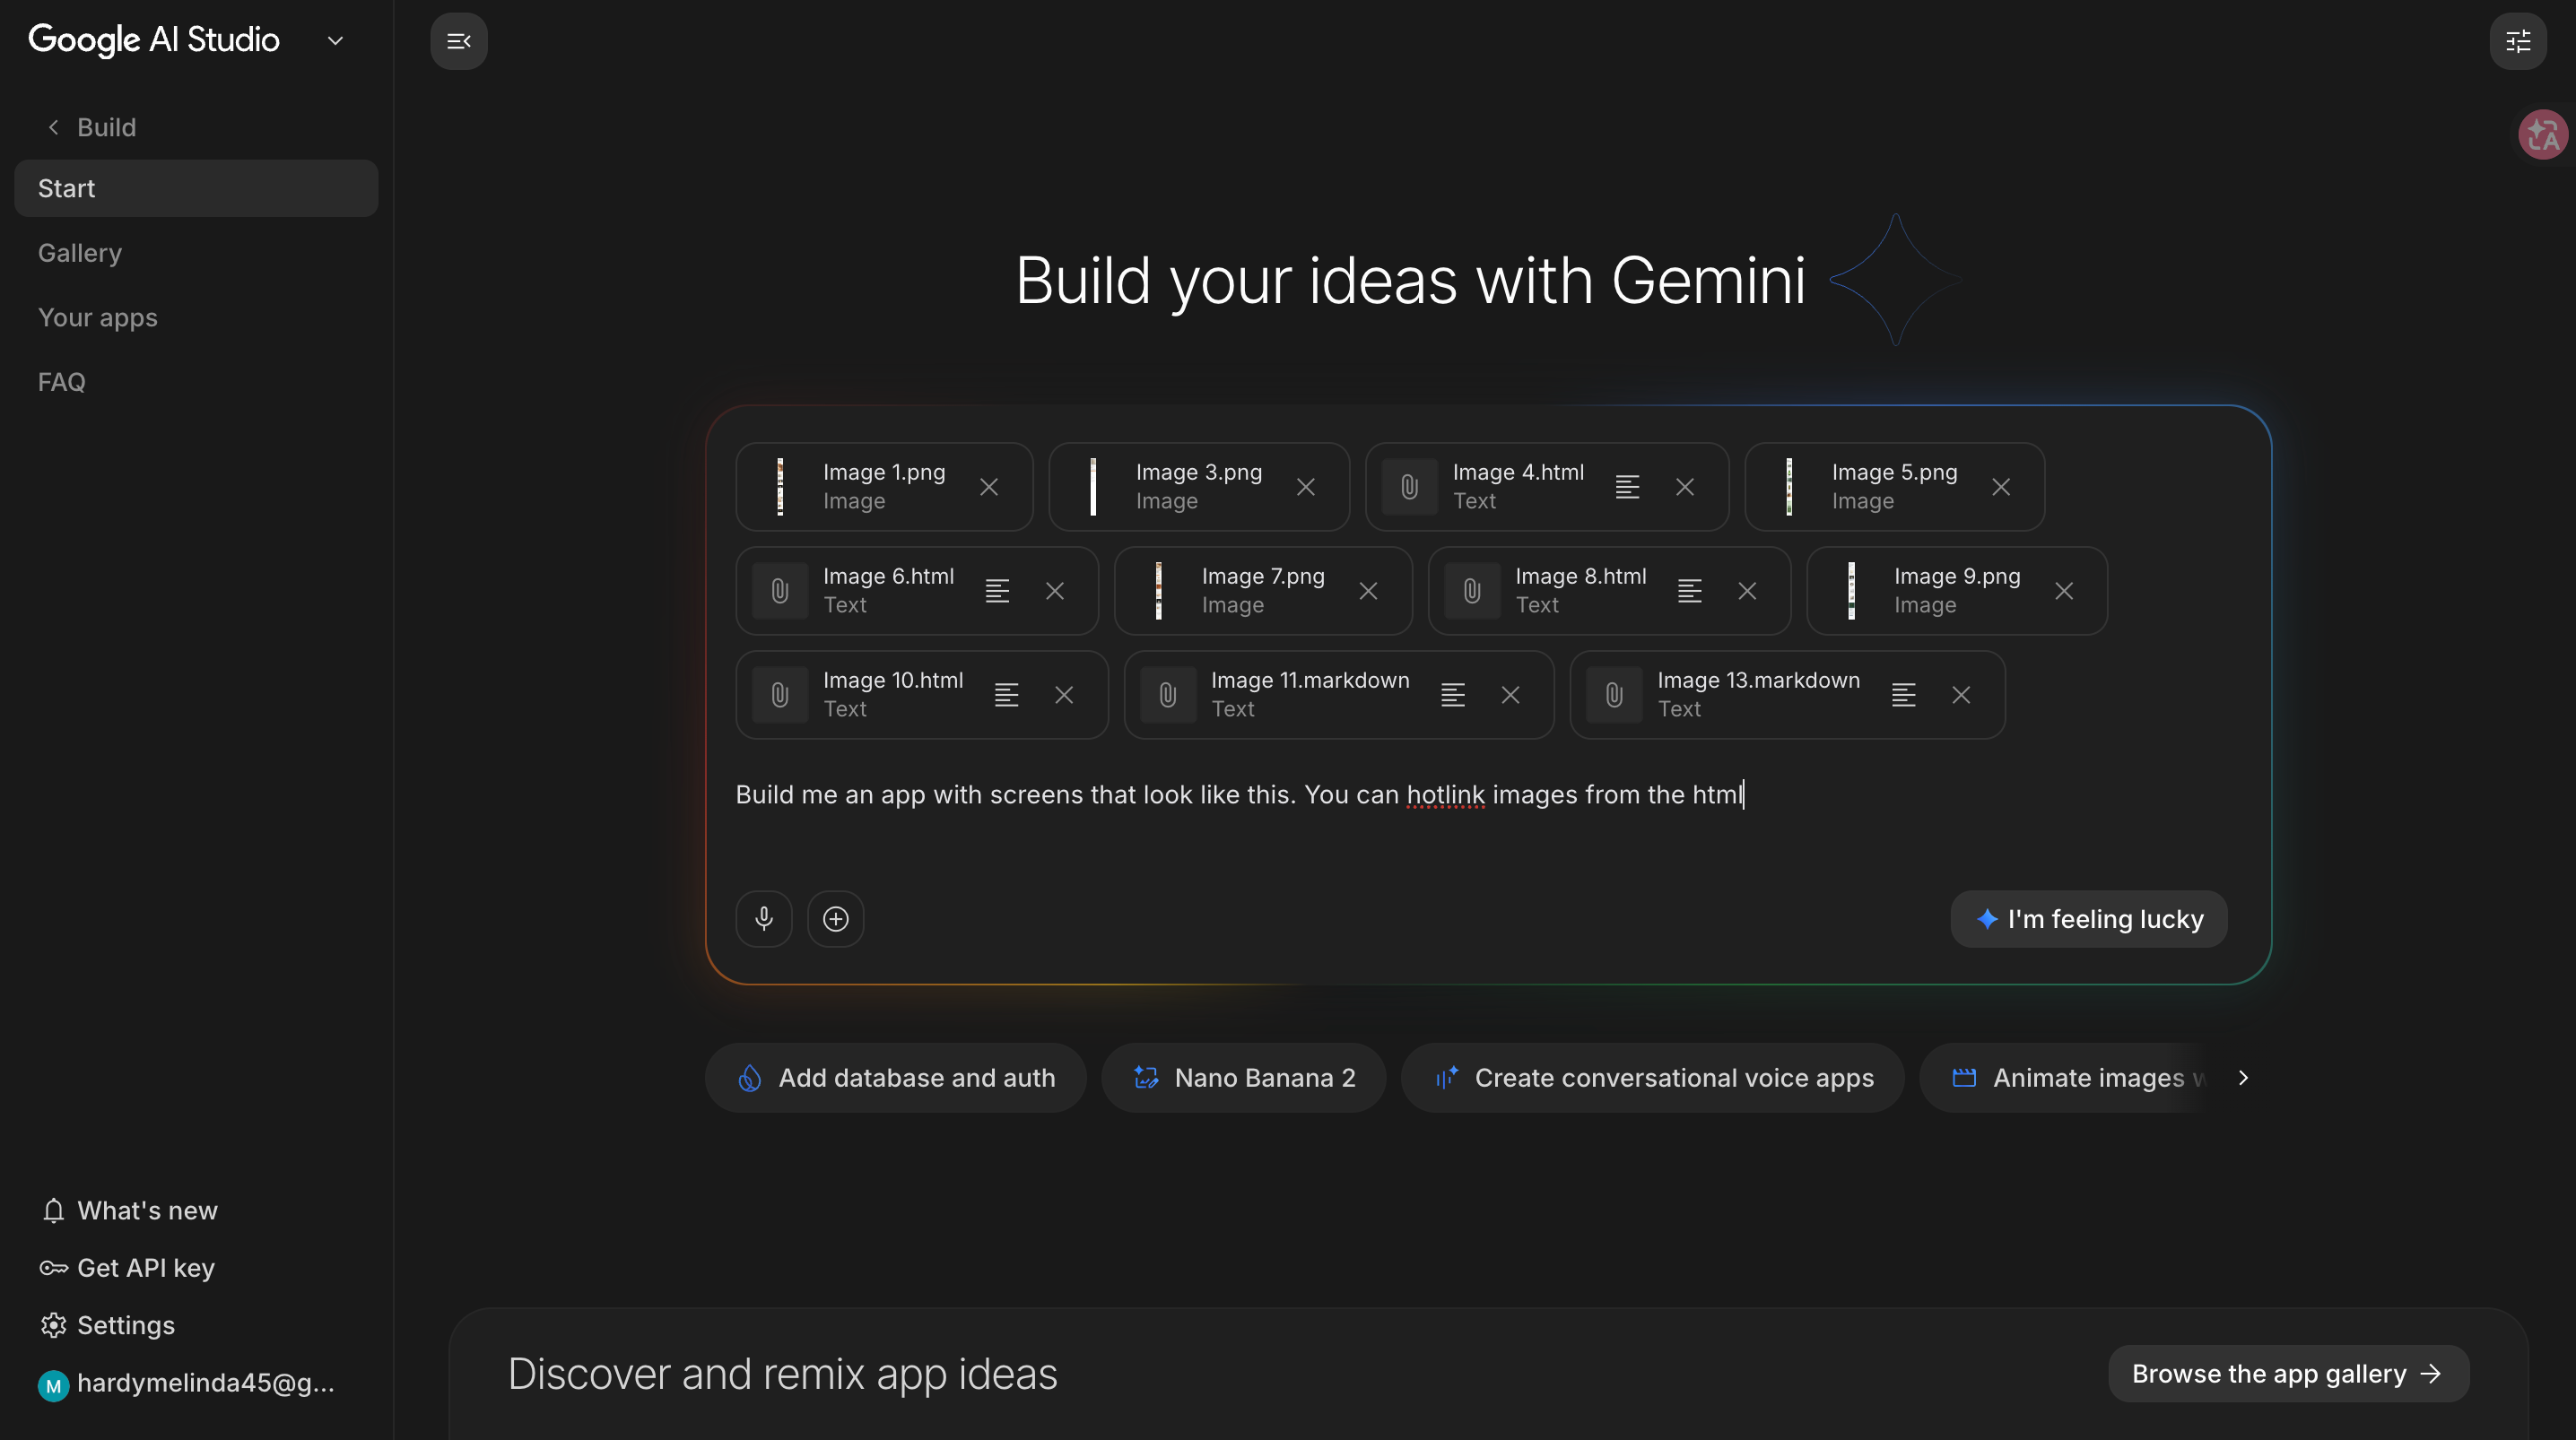Open the settings sliders icon top right
Image resolution: width=2576 pixels, height=1440 pixels.
[2517, 41]
